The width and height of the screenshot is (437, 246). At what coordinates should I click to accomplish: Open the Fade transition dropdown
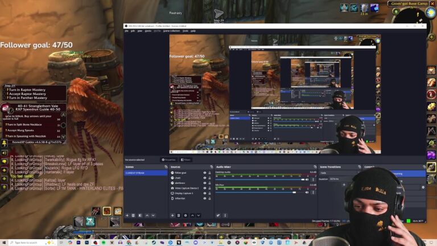pos(340,173)
